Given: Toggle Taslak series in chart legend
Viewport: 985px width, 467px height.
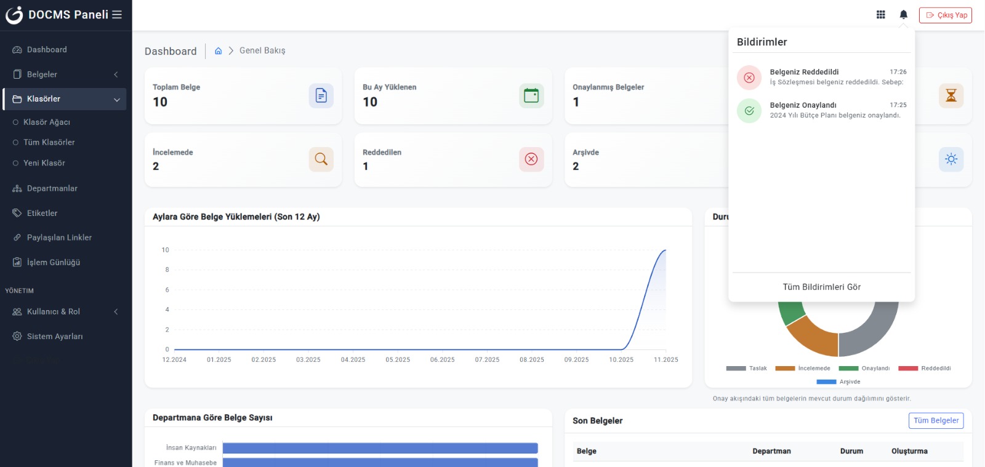Looking at the screenshot, I should pos(746,369).
